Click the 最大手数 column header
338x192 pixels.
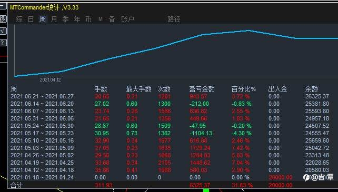coord(139,89)
